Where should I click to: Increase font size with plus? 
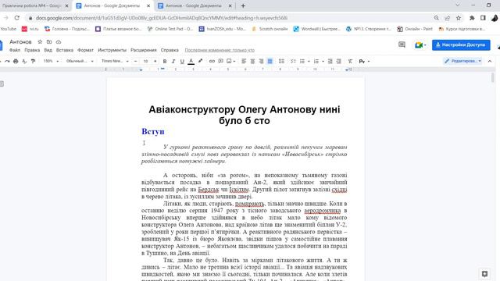pos(155,61)
